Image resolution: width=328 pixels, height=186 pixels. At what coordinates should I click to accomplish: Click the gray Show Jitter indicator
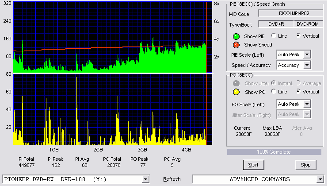pos(236,83)
